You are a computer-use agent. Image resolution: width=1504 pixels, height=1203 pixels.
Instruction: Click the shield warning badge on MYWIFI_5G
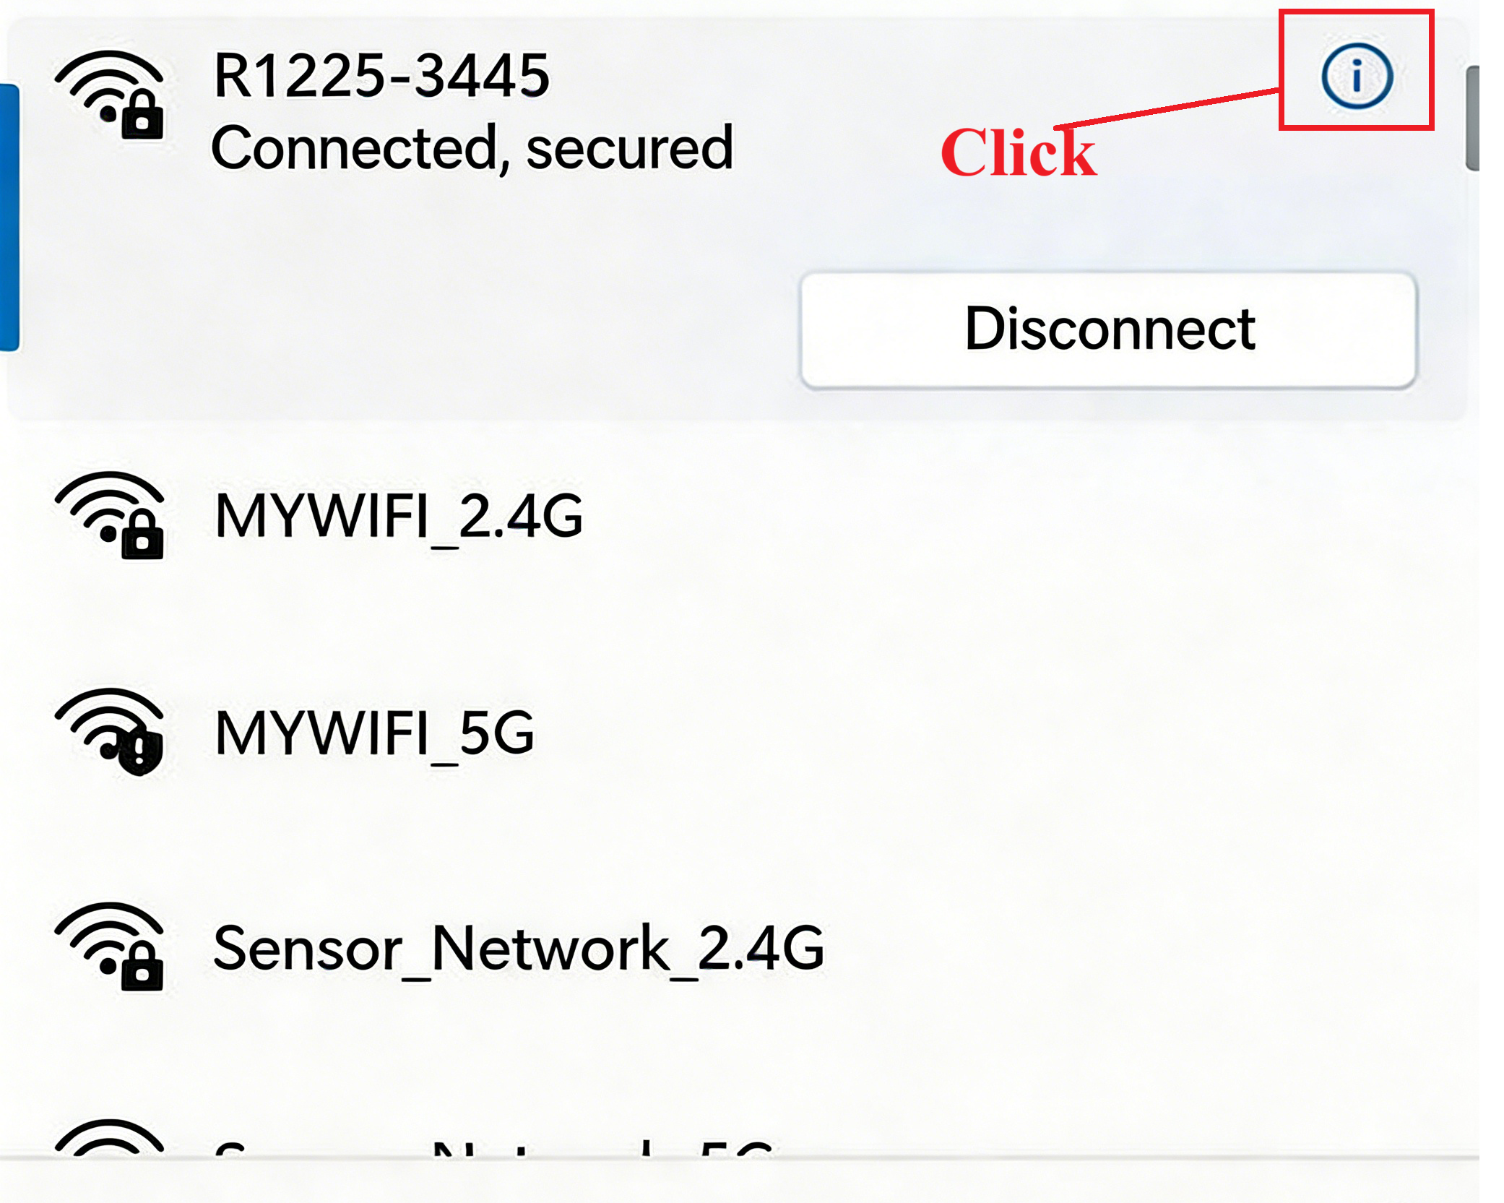[x=140, y=751]
